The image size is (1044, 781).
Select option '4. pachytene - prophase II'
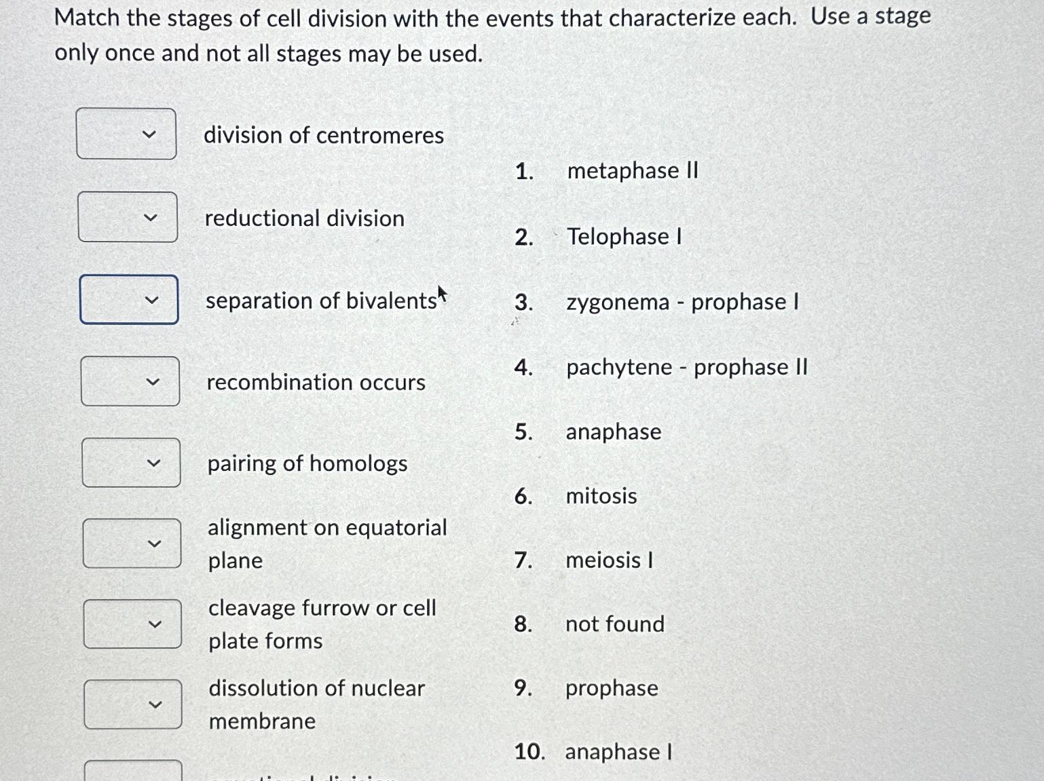click(x=686, y=367)
